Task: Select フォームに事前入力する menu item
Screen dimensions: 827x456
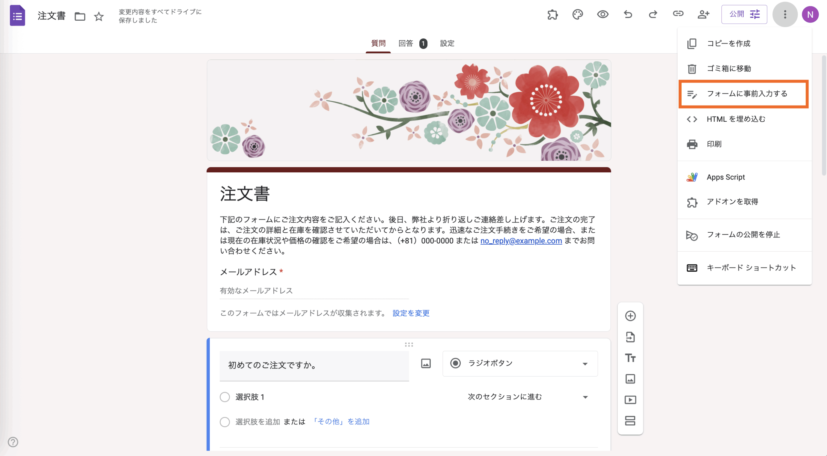Action: click(747, 94)
